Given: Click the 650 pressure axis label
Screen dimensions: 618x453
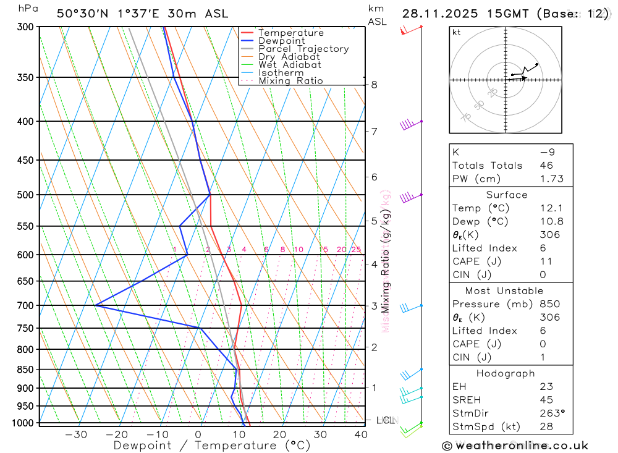Looking at the screenshot, I should [25, 281].
